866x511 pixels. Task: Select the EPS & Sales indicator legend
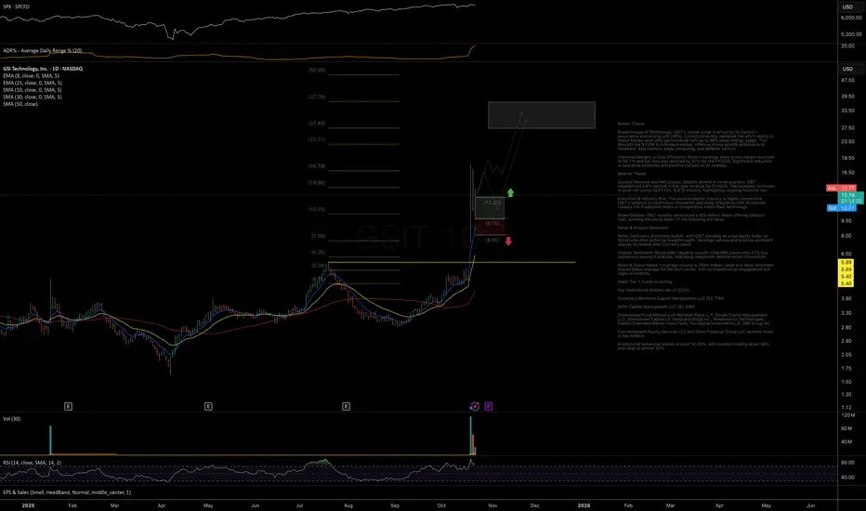pyautogui.click(x=67, y=492)
